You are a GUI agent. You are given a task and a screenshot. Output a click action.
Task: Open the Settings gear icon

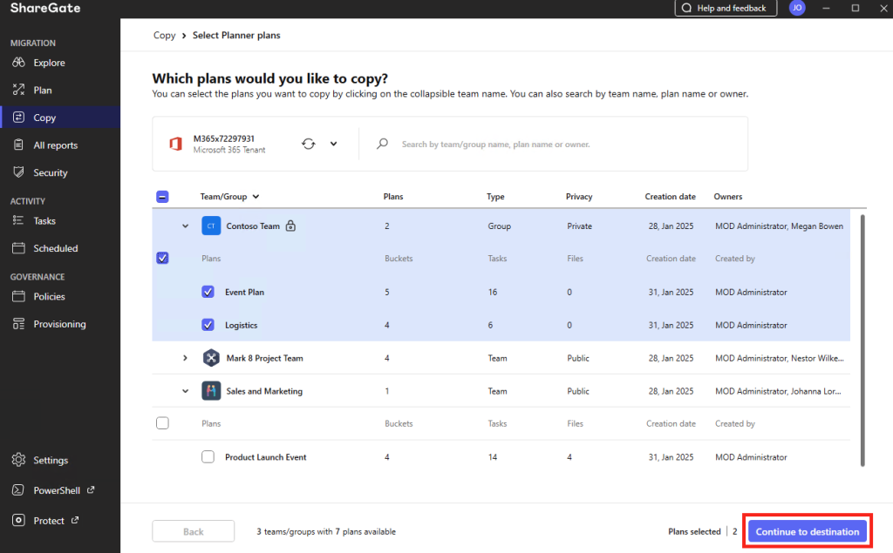(x=18, y=460)
